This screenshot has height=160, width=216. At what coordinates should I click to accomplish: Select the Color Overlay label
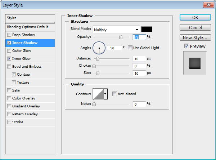coord(24,98)
